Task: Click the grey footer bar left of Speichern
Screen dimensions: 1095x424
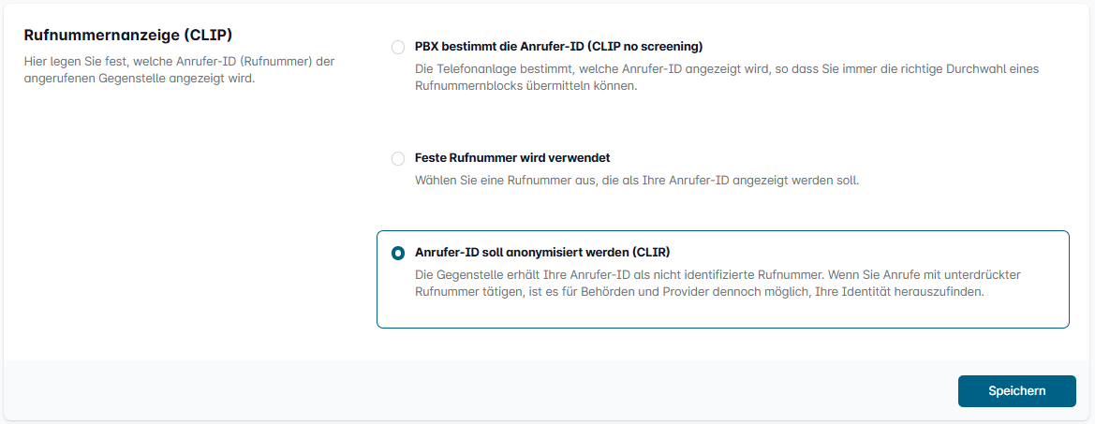Action: [468, 391]
